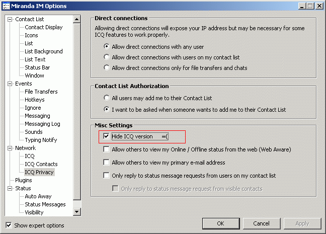
Task: Select the Network category
Action: pyautogui.click(x=25, y=148)
